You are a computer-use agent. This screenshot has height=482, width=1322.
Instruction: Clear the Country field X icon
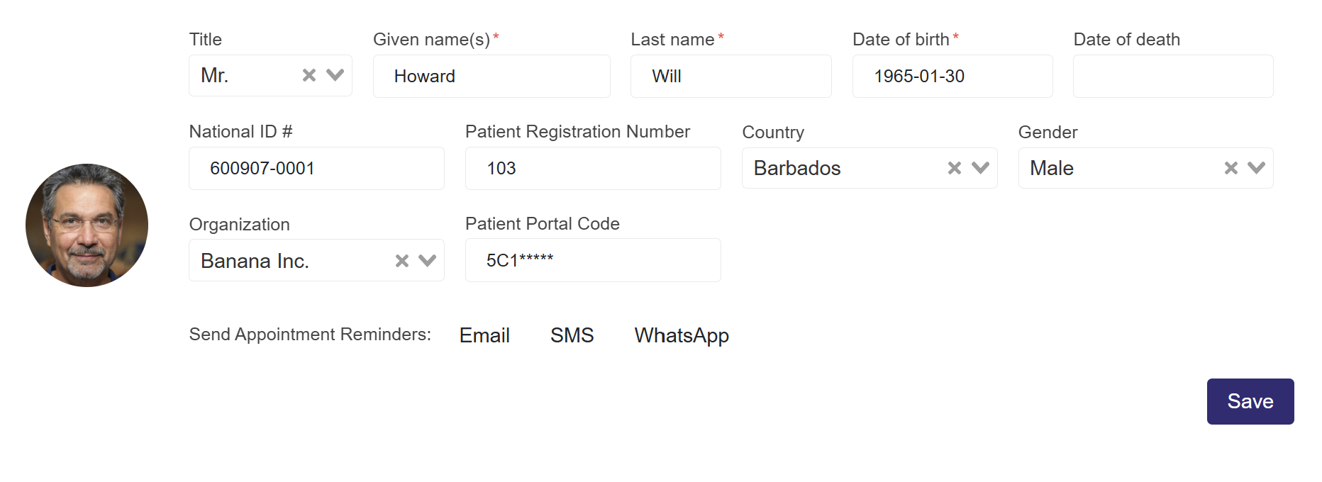(955, 168)
